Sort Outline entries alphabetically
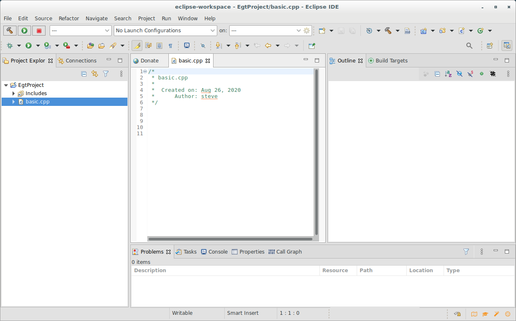 click(x=448, y=74)
